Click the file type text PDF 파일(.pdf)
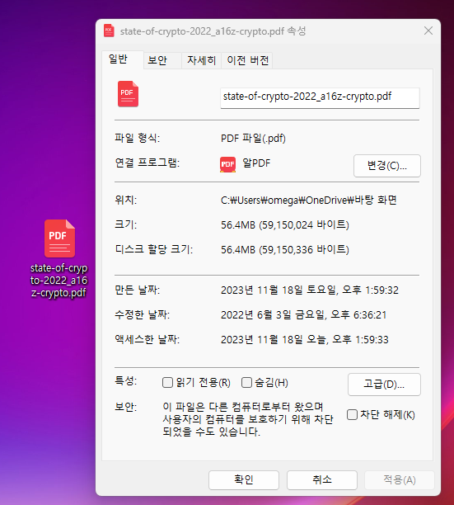This screenshot has width=454, height=505. coord(253,139)
